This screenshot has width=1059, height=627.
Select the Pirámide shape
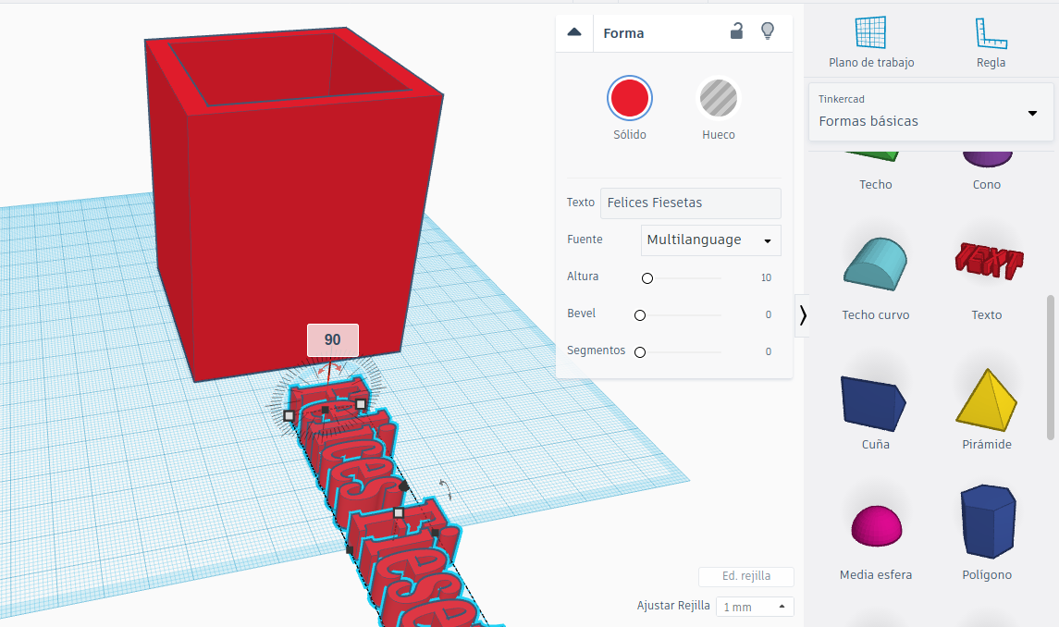[986, 398]
